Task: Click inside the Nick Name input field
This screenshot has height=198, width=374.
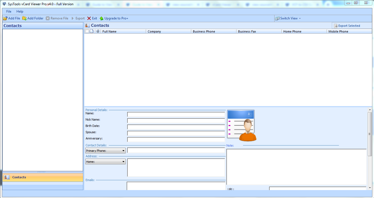Action: pos(176,121)
